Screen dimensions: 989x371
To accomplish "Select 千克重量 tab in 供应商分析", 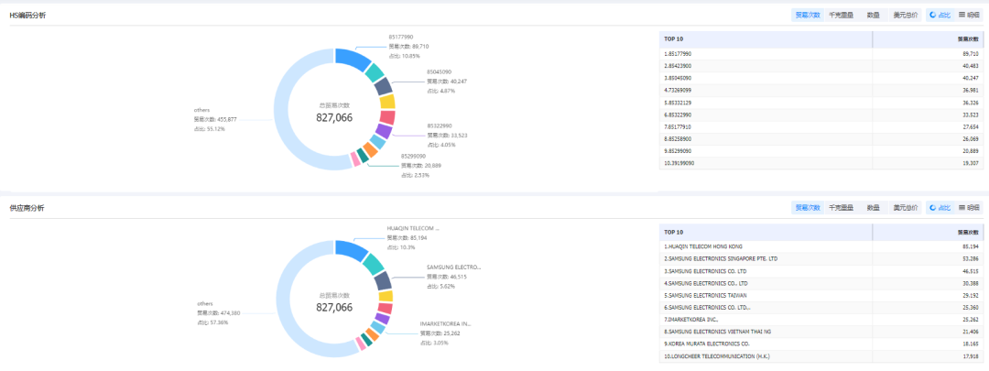I will click(842, 208).
